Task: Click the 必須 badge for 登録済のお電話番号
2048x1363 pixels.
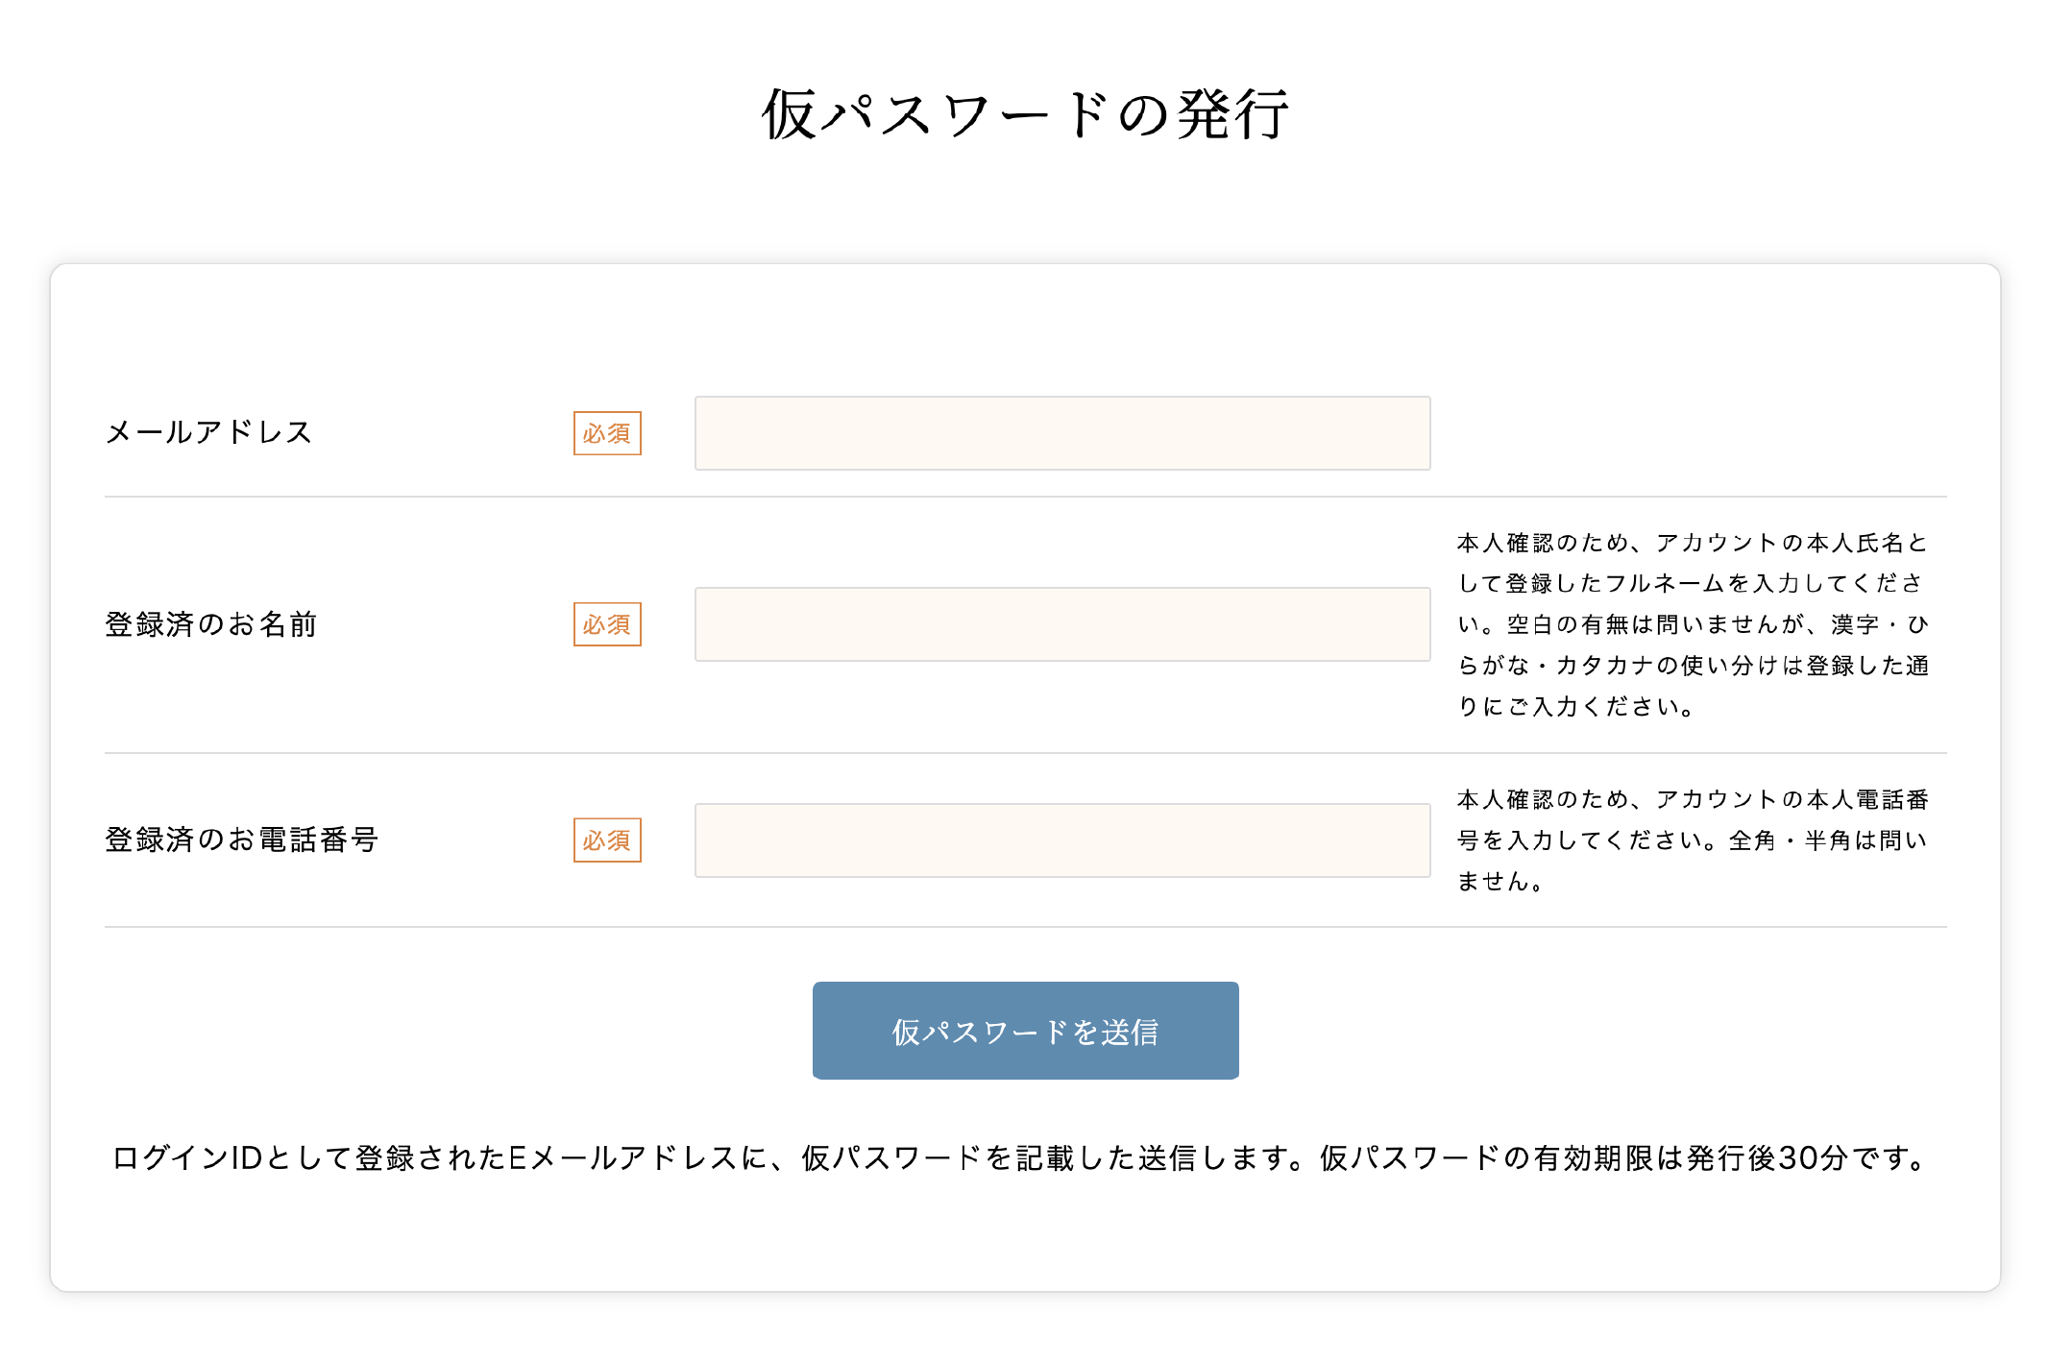Action: (x=605, y=840)
